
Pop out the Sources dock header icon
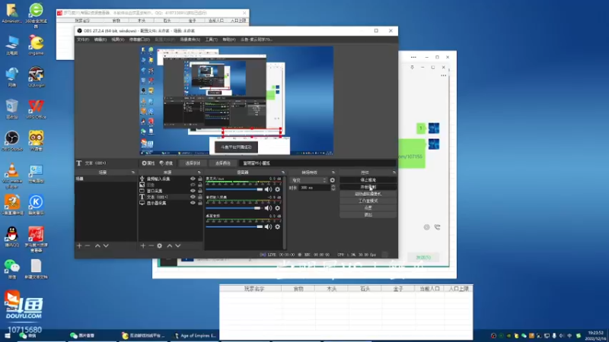click(199, 173)
